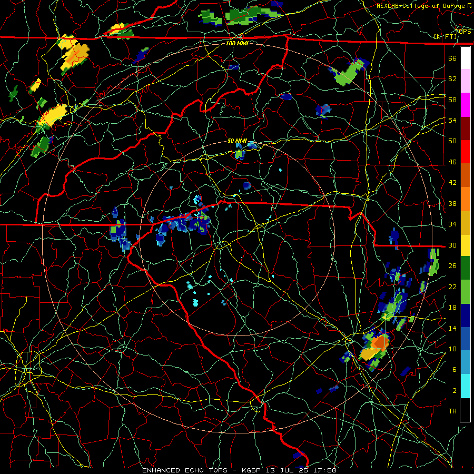The width and height of the screenshot is (474, 474).
Task: Click the "62" legend value
Action: tap(452, 79)
